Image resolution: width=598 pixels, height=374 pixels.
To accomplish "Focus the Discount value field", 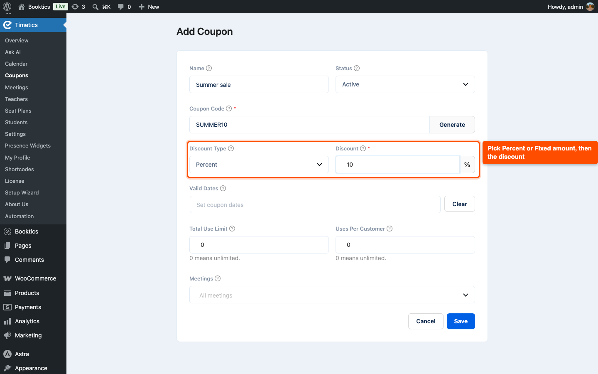I will click(x=398, y=165).
